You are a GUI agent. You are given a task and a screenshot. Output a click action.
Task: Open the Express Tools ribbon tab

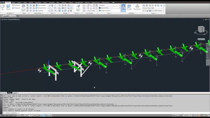95,2
